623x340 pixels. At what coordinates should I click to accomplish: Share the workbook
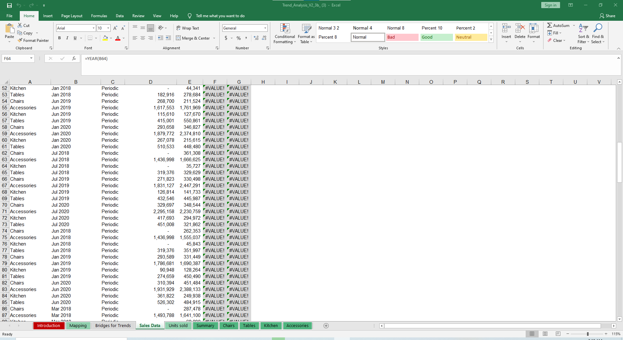pyautogui.click(x=607, y=16)
